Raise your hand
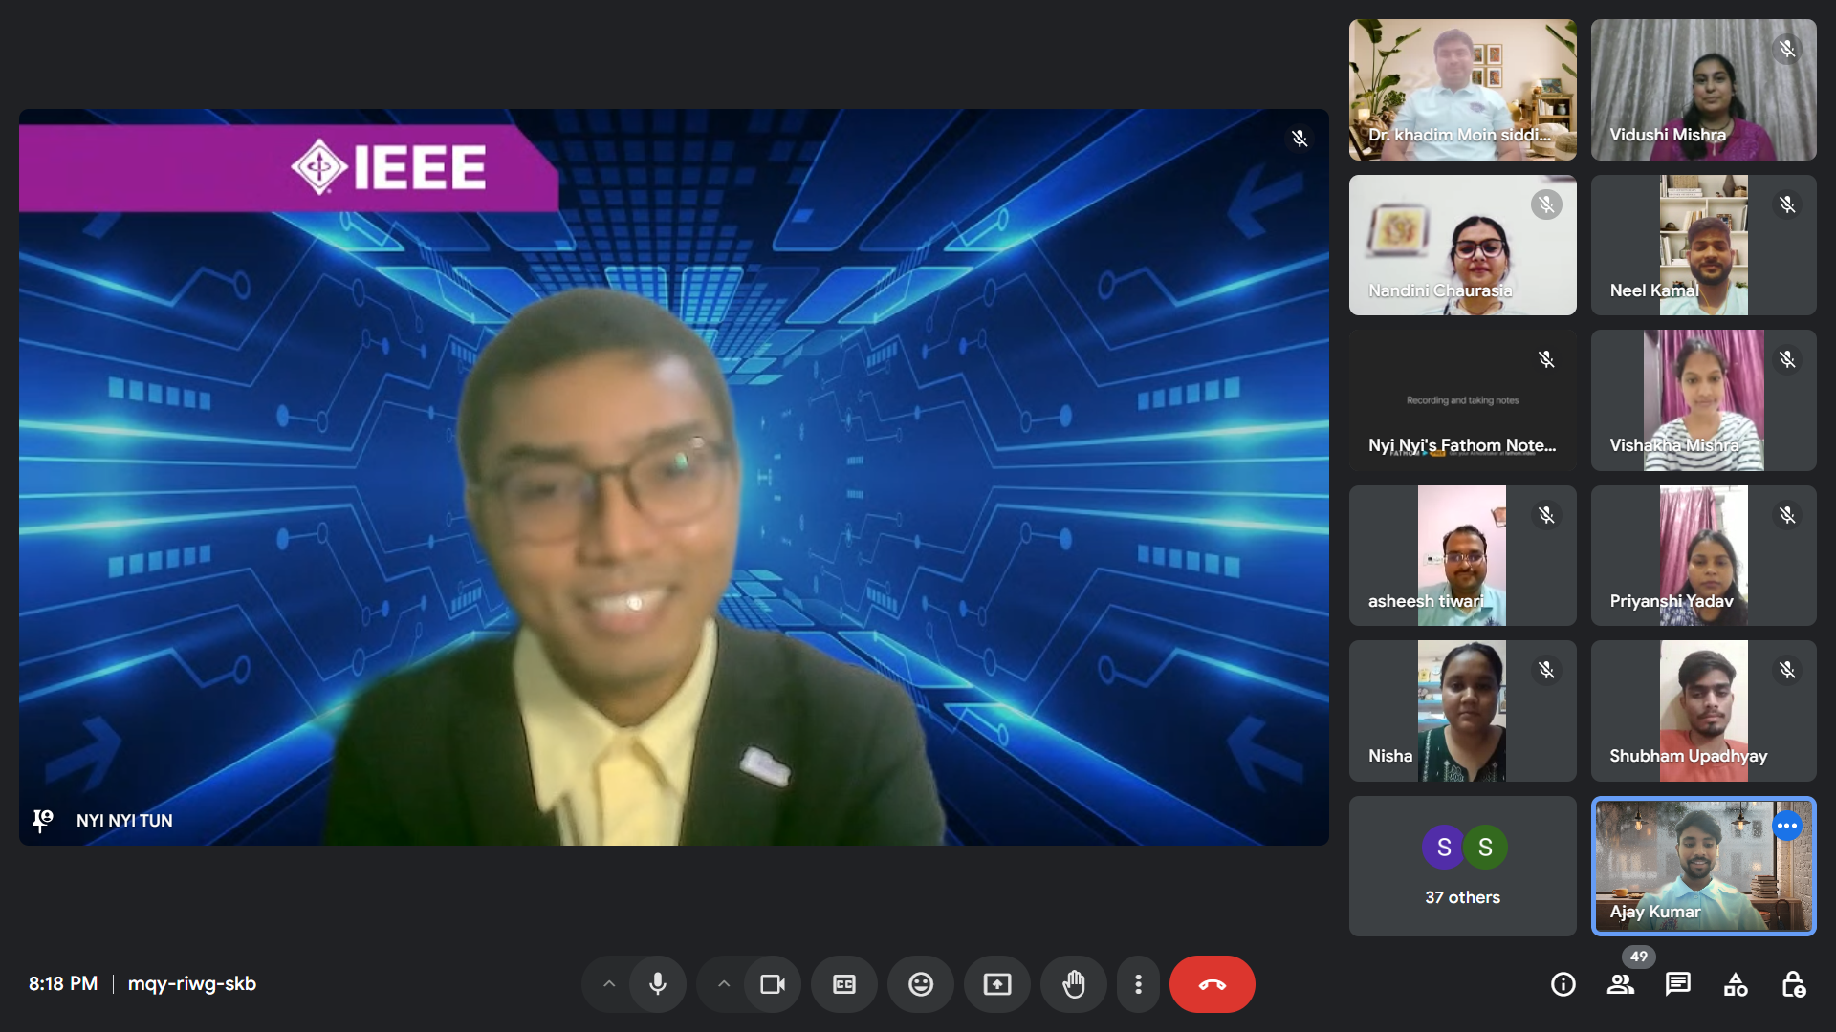Viewport: 1836px width, 1032px height. pos(1073,984)
